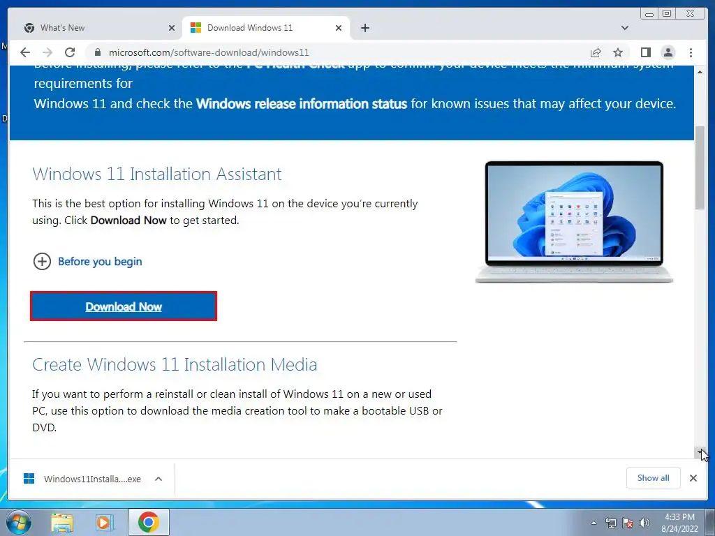715x536 pixels.
Task: Open the tab search chevron
Action: click(x=625, y=28)
